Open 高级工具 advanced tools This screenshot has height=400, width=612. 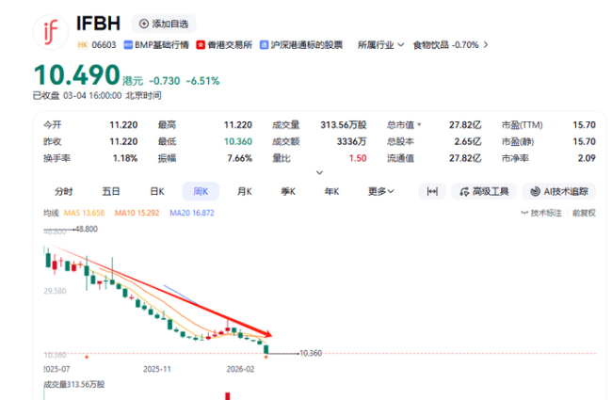click(x=484, y=192)
